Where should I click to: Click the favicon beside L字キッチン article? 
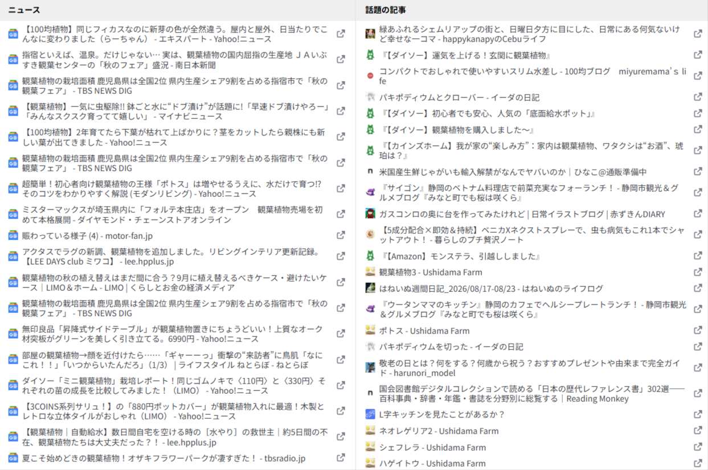point(370,414)
